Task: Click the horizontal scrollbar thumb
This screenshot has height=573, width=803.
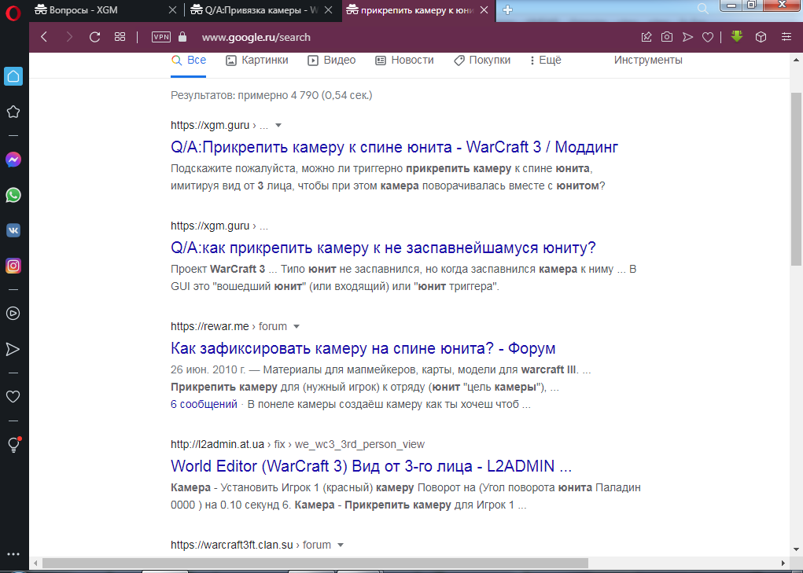Action: (315, 564)
